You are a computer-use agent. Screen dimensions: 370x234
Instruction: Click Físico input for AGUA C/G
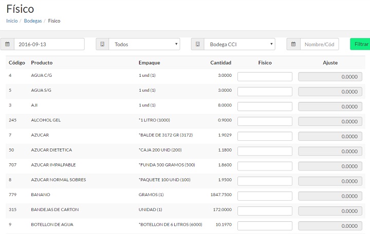pyautogui.click(x=265, y=77)
